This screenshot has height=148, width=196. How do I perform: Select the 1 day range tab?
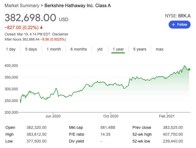pyautogui.click(x=11, y=49)
